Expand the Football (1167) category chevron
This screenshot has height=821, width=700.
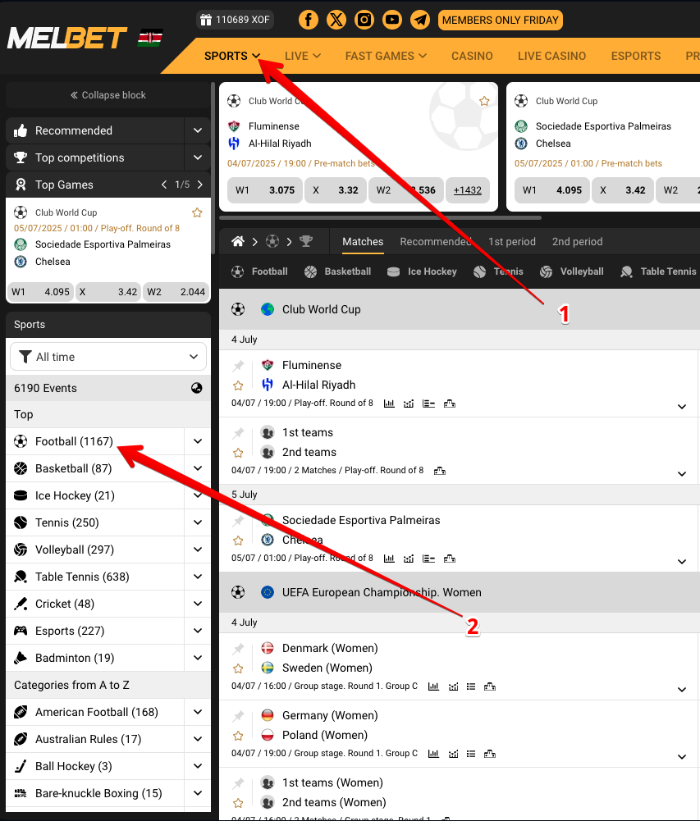(x=198, y=441)
